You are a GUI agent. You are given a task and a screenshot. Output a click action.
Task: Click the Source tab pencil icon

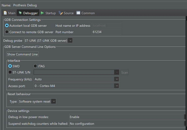(x=61, y=13)
